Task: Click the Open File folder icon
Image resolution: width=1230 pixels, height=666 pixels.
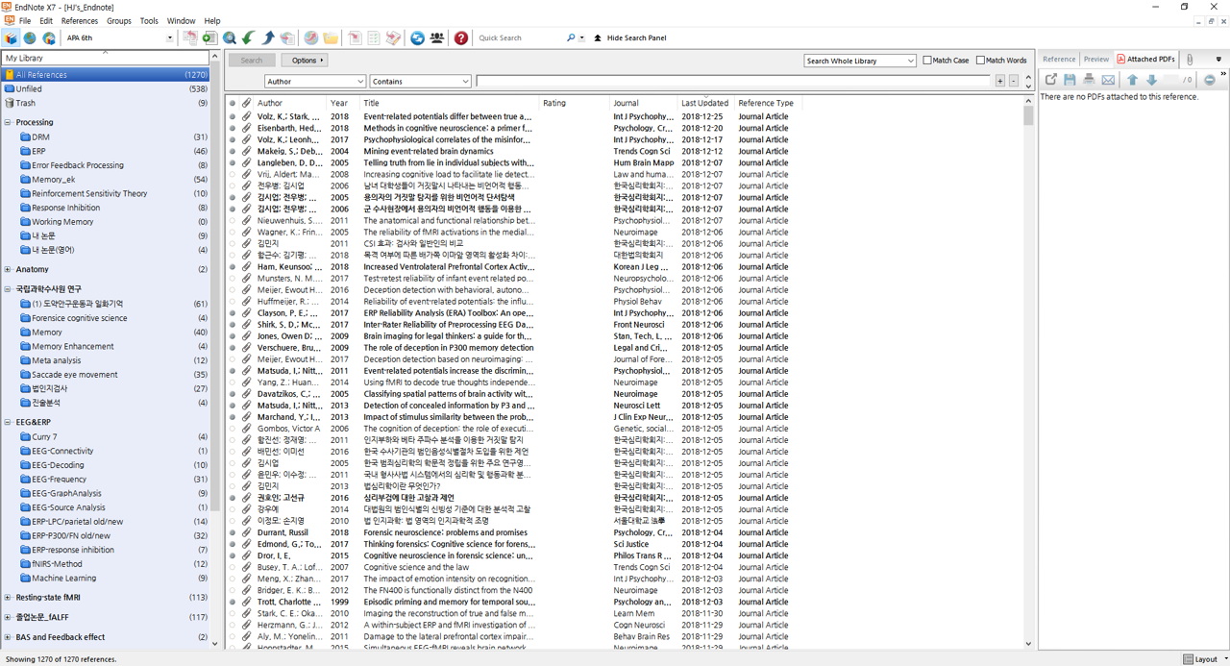Action: 331,38
